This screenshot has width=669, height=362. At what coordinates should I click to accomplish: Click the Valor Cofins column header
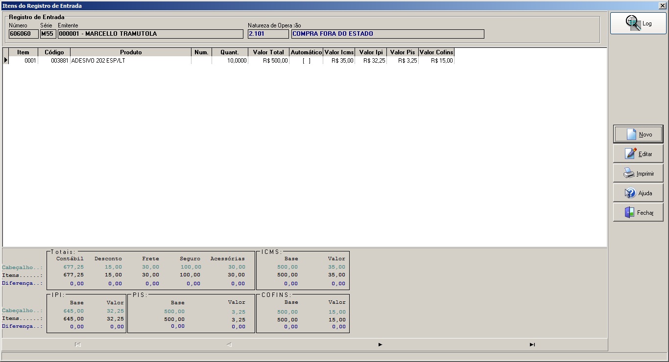click(x=436, y=52)
